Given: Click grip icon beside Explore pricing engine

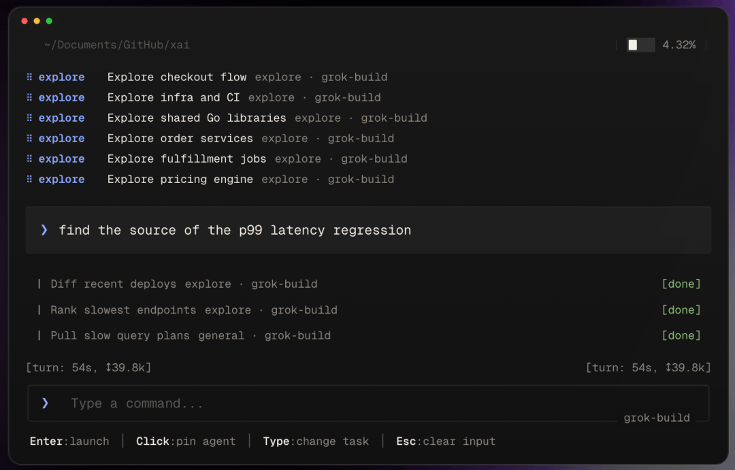Looking at the screenshot, I should click(29, 179).
